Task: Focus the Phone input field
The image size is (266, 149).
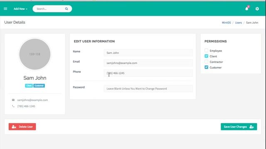Action: tap(148, 73)
